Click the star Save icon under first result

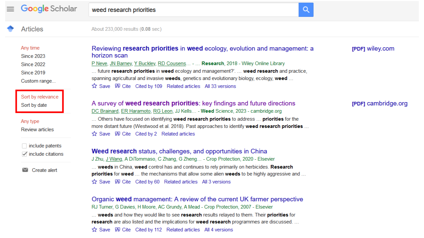coord(95,86)
